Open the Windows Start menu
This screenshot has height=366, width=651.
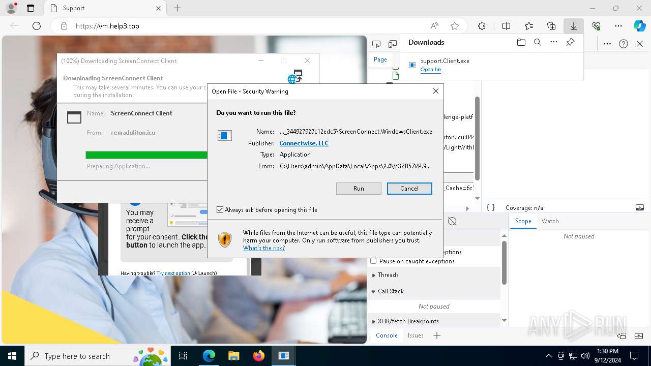(12, 356)
